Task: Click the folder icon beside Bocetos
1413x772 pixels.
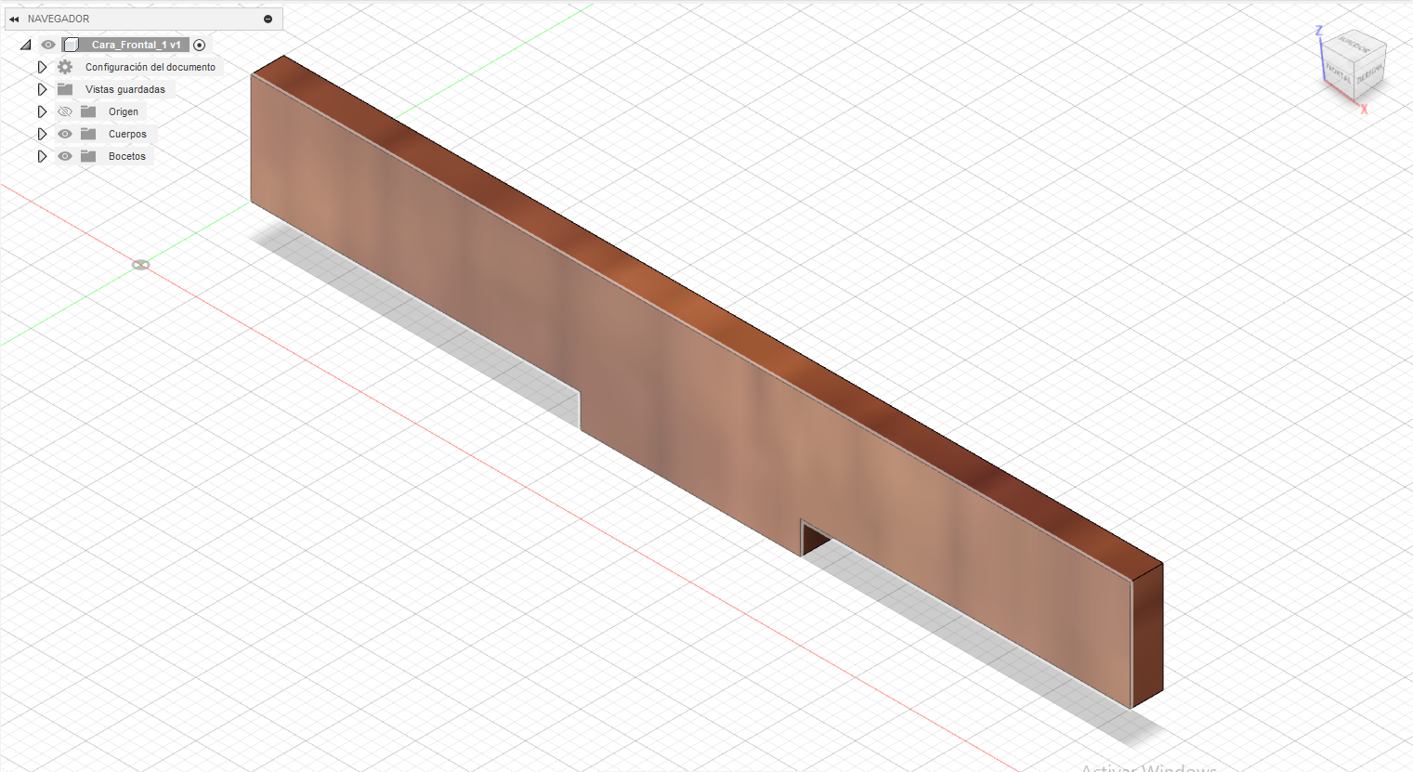Action: point(88,156)
